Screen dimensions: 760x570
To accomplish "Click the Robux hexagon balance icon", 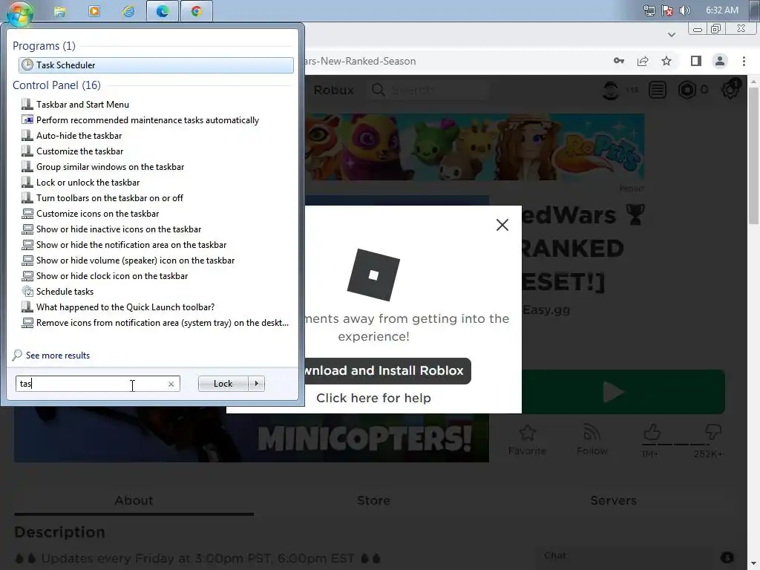I will [687, 90].
